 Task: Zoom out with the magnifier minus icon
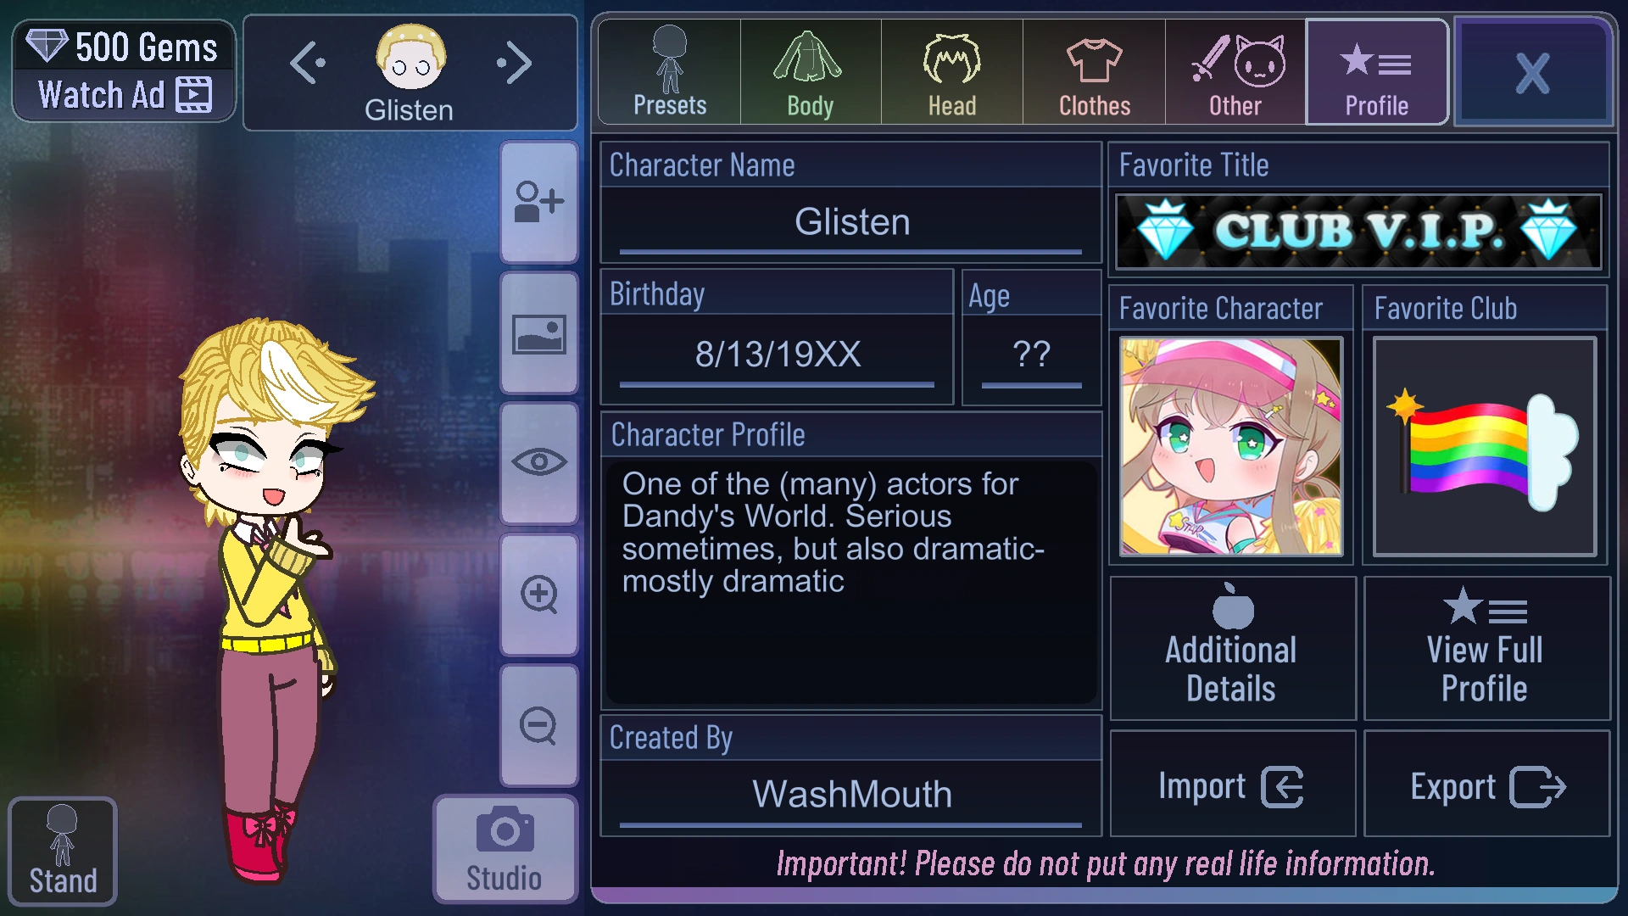tap(539, 726)
